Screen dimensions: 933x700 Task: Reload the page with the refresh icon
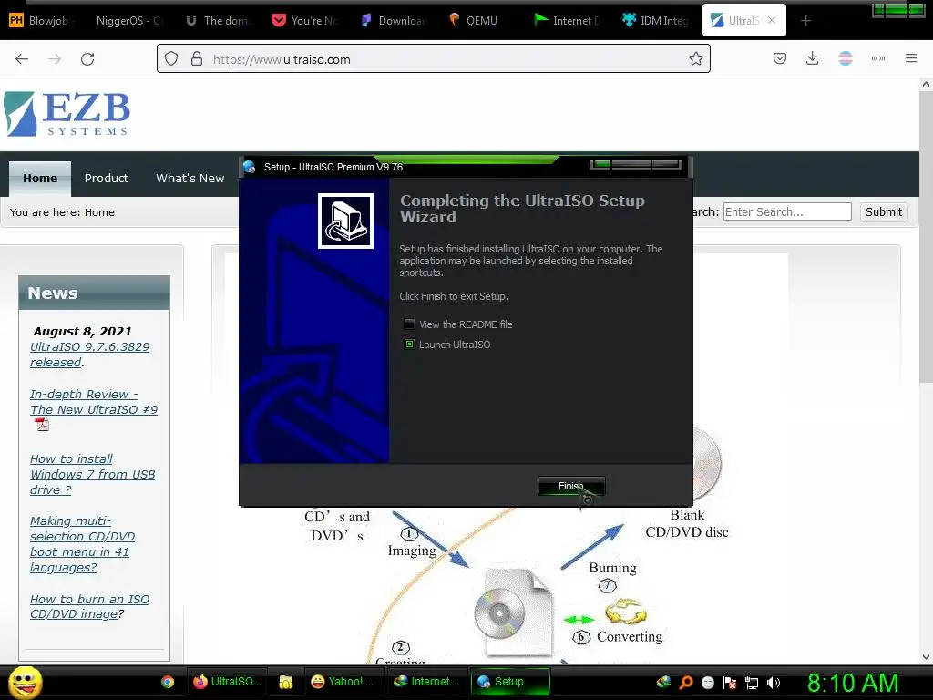pos(87,58)
